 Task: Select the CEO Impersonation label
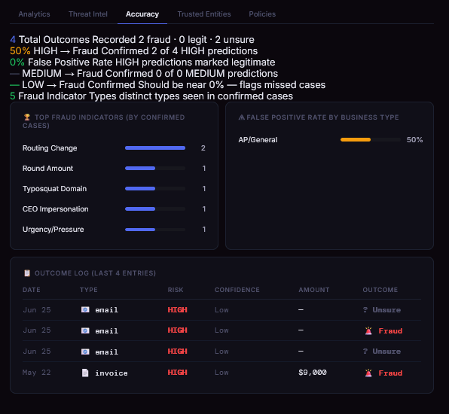click(56, 209)
